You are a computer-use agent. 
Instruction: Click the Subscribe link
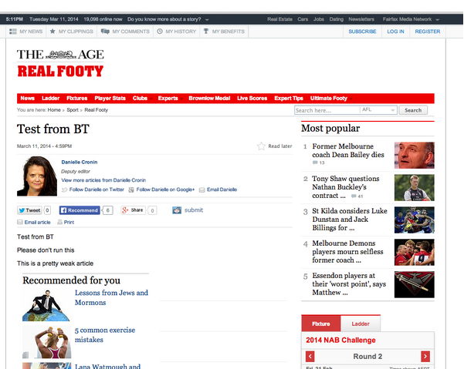362,32
